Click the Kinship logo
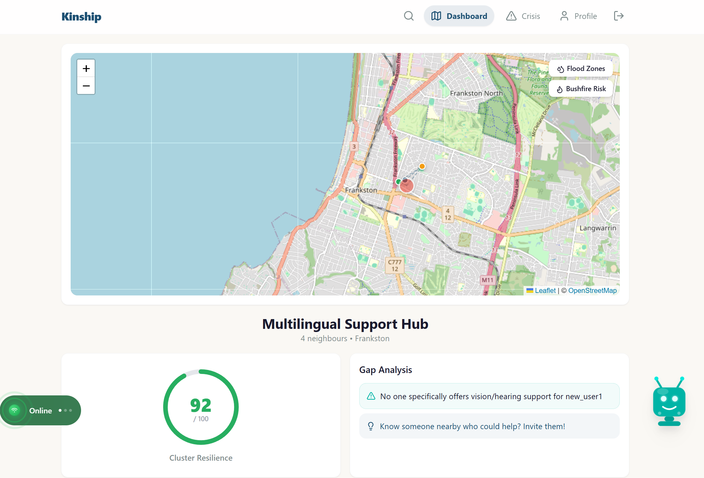This screenshot has width=704, height=478. 81,17
